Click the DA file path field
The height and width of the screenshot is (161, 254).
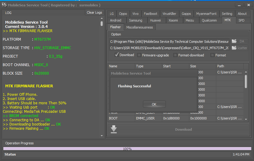(x=169, y=42)
